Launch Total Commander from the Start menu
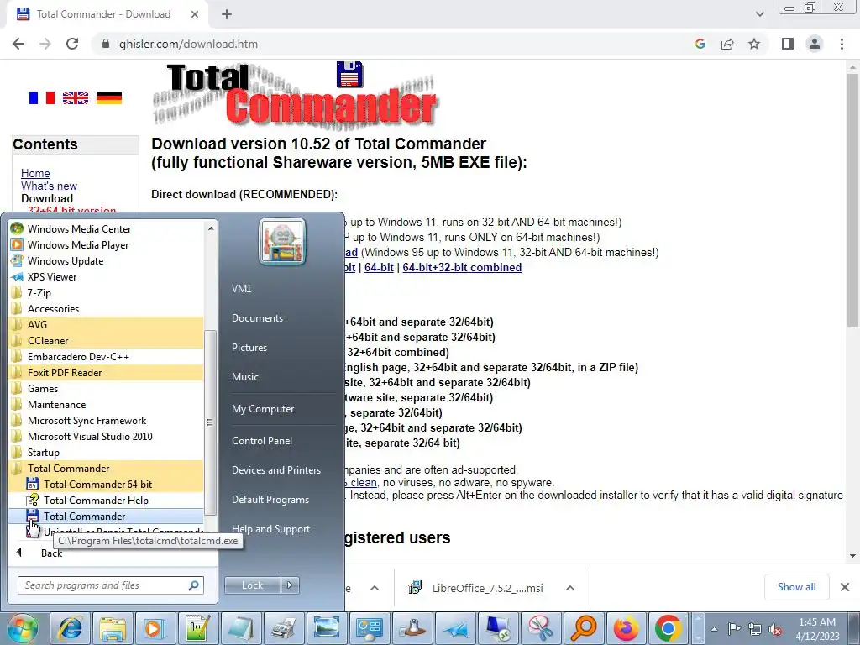This screenshot has width=860, height=645. coord(105,517)
